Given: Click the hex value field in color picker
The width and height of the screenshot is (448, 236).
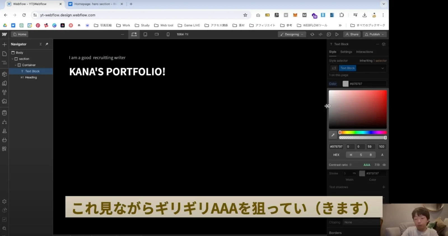Looking at the screenshot, I should [336, 147].
